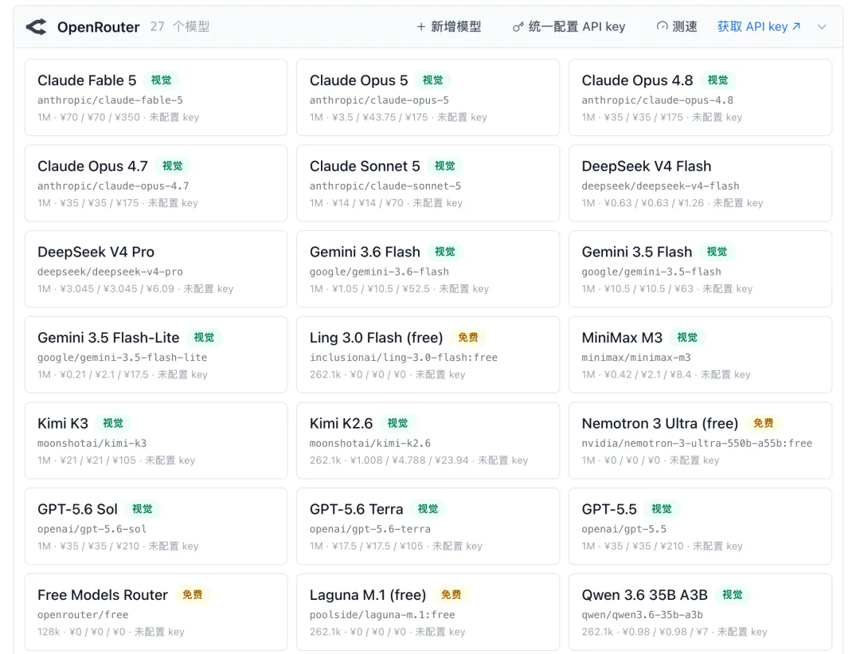Click the 视觉 badge on Kimi K3
The image size is (860, 654).
pyautogui.click(x=113, y=423)
